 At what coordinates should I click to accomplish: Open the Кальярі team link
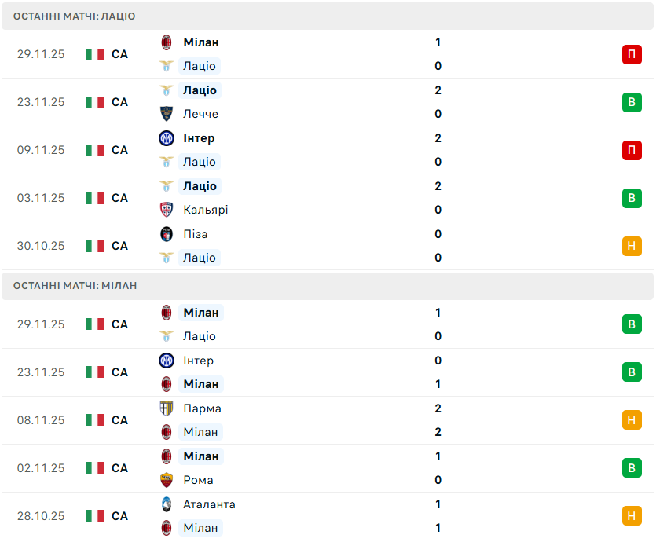click(206, 210)
